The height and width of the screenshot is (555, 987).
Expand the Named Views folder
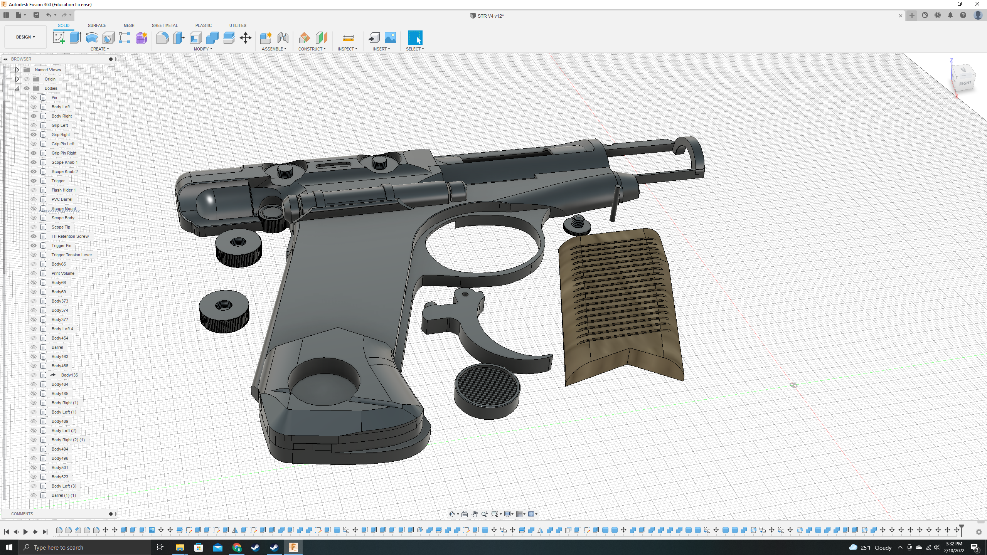coord(17,70)
